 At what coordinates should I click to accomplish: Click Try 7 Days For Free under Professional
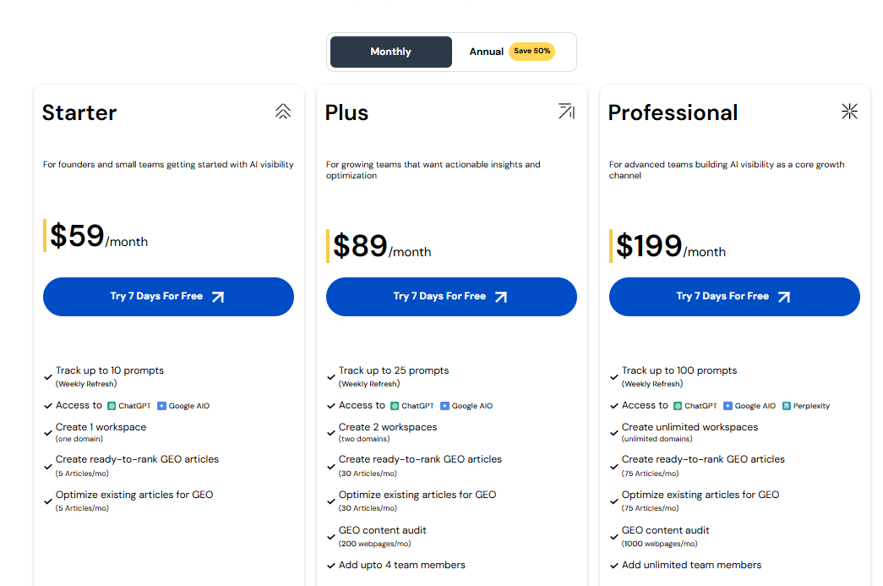(x=733, y=297)
